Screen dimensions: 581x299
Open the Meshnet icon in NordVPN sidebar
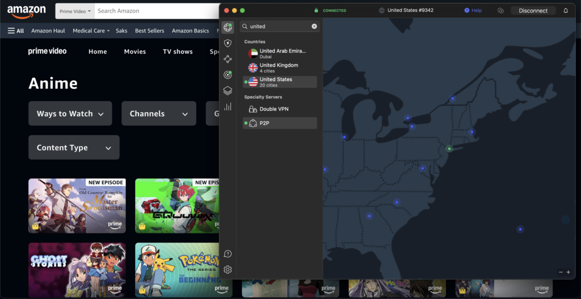[x=228, y=59]
